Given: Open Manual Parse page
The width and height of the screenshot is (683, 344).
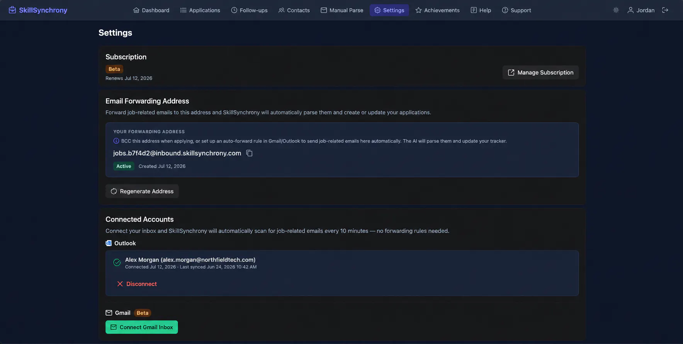Looking at the screenshot, I should [342, 10].
